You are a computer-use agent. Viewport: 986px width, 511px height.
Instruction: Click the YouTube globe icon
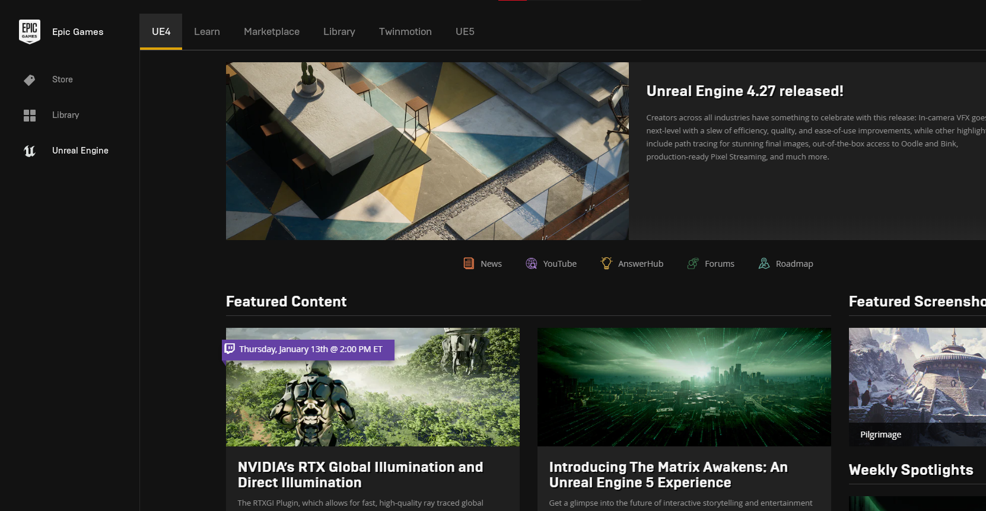click(x=532, y=263)
